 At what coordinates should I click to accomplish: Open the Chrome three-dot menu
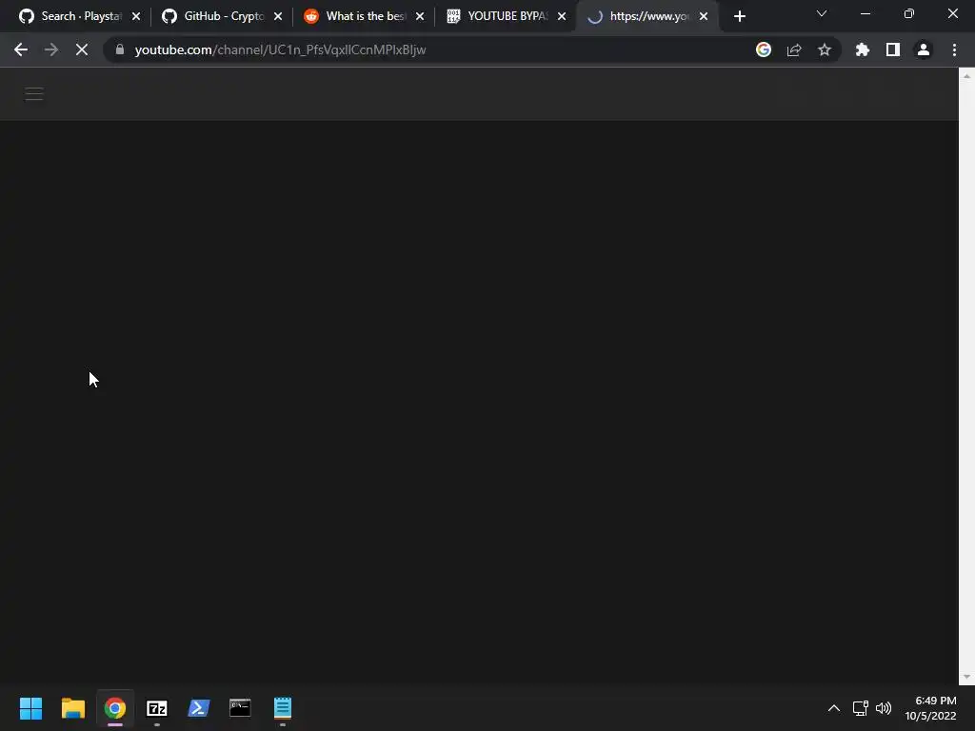coord(954,49)
